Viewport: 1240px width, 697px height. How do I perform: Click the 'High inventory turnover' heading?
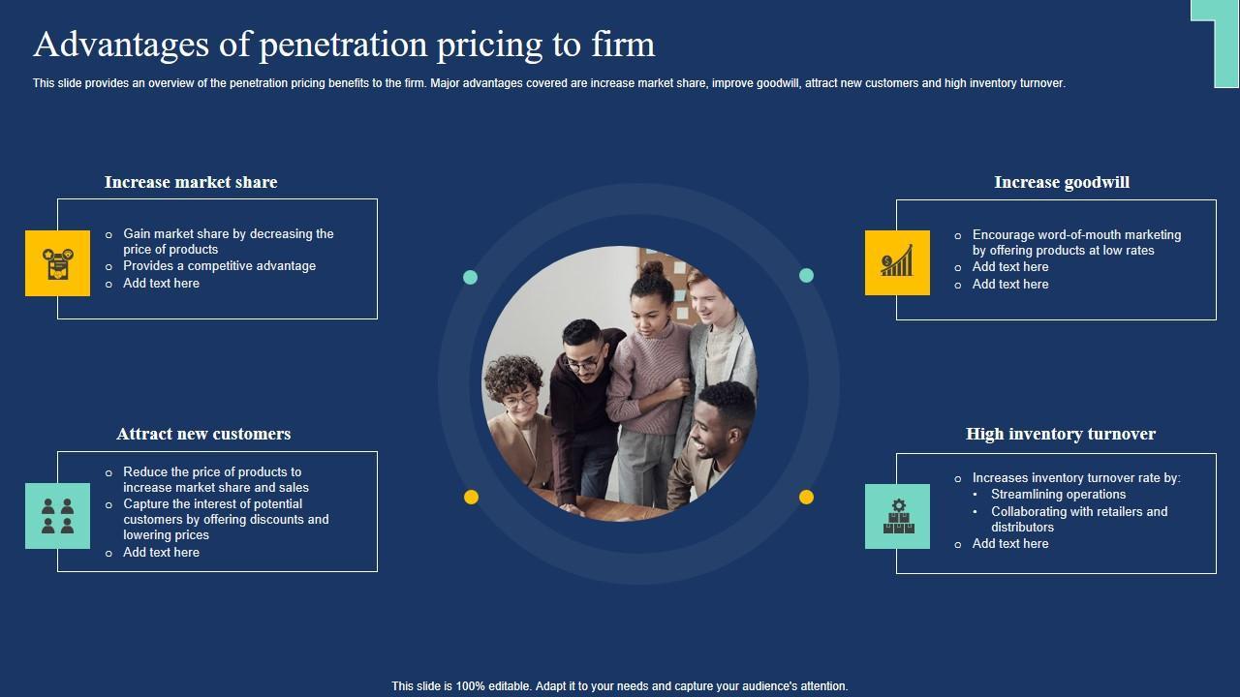coord(1061,434)
